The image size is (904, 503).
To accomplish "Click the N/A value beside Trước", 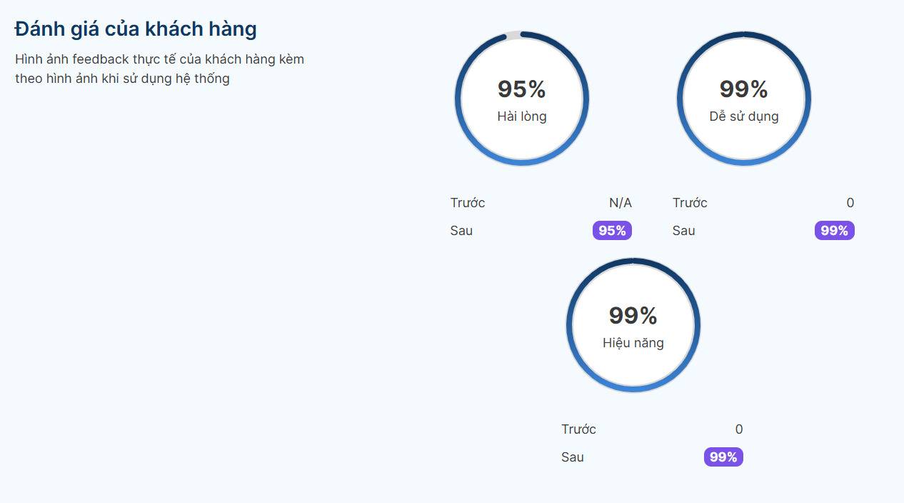I will [621, 203].
